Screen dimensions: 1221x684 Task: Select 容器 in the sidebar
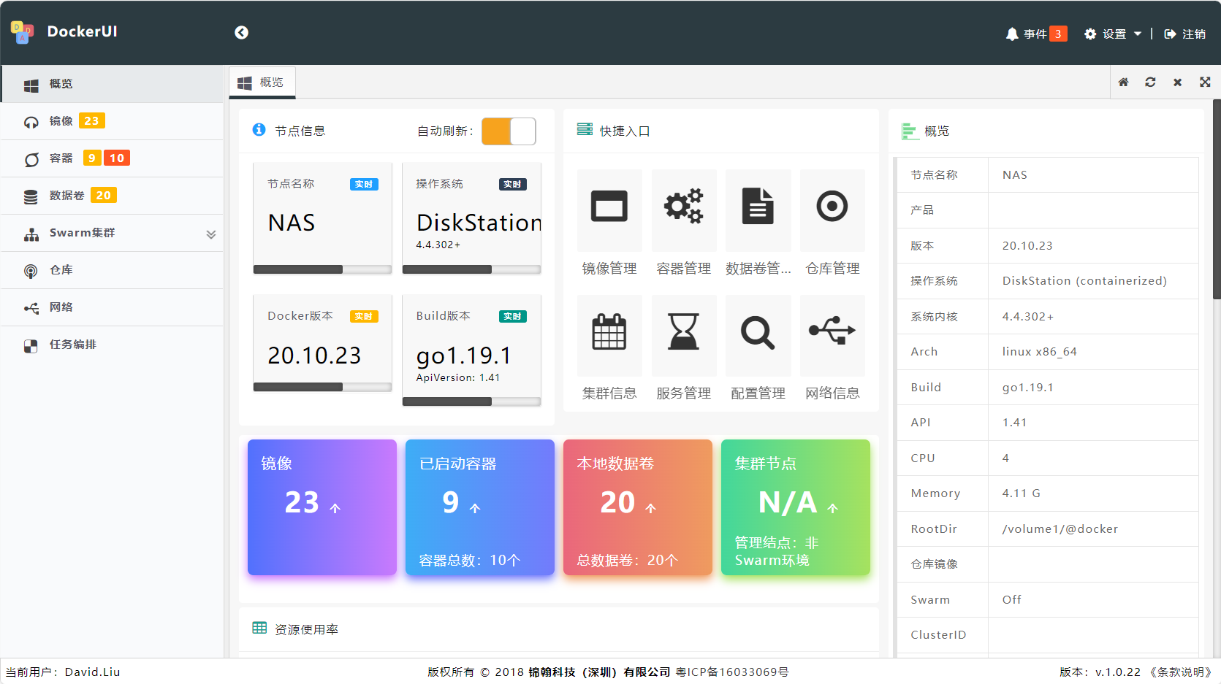61,158
